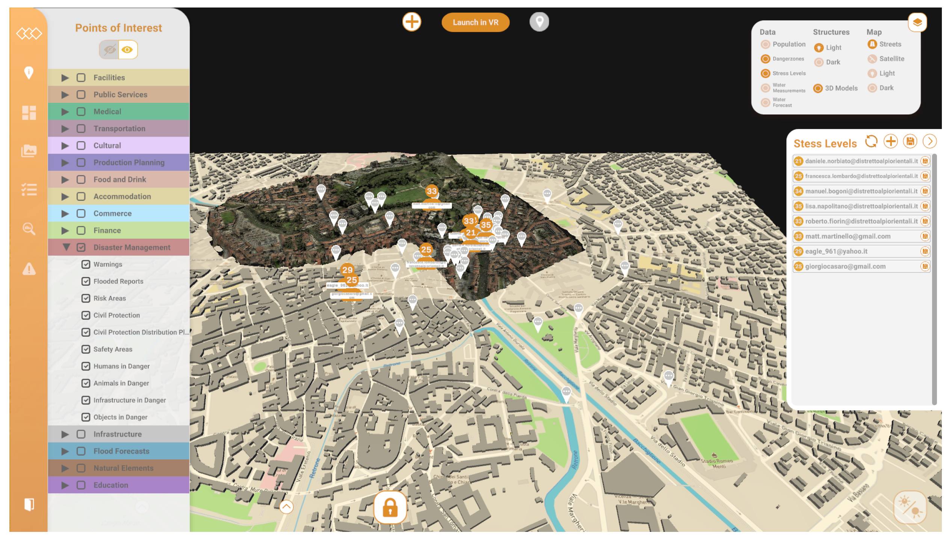Open the image gallery sidebar icon

pos(29,151)
